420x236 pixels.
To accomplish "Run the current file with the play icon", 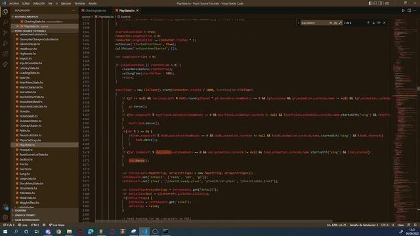I will pos(403,10).
